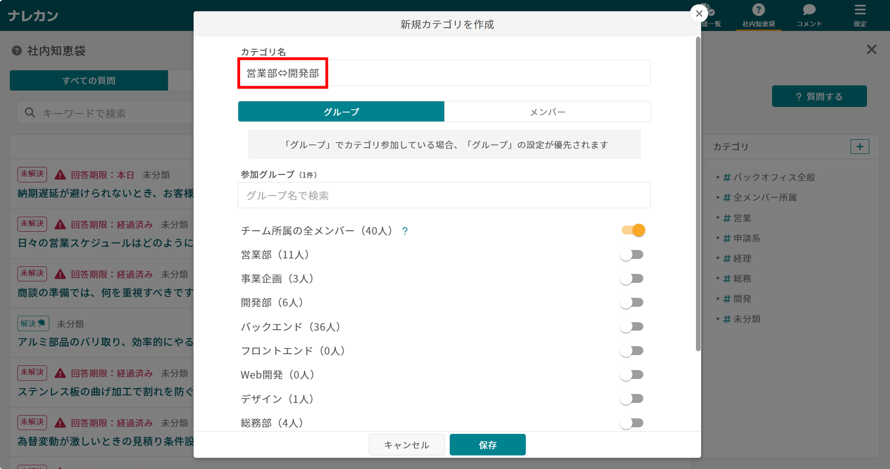Add a new category via the plus icon
This screenshot has height=469, width=890.
(x=859, y=146)
